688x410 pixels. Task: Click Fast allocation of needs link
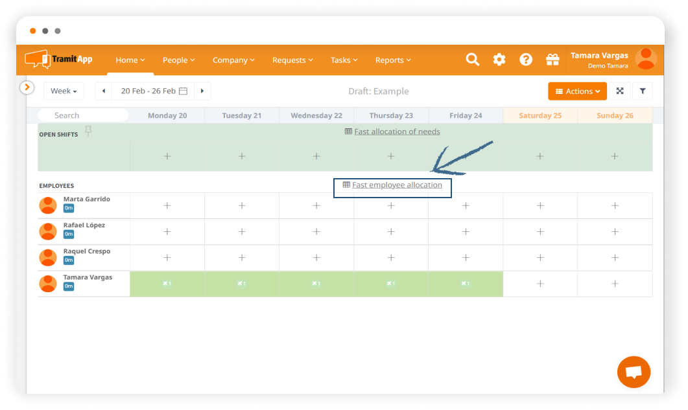click(396, 131)
